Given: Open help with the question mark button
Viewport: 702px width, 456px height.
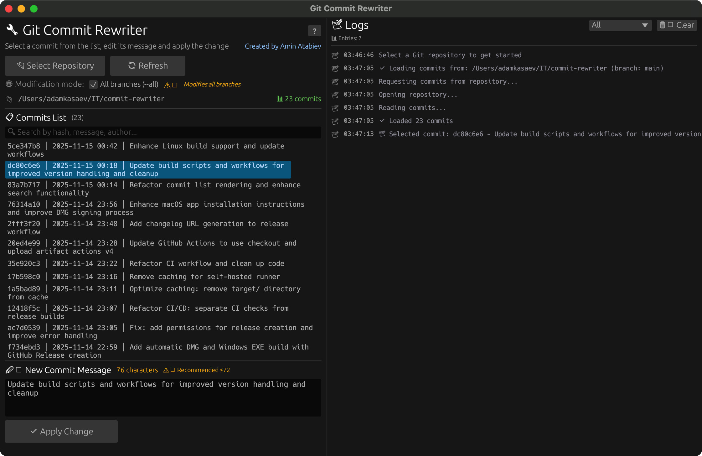Looking at the screenshot, I should (x=314, y=31).
